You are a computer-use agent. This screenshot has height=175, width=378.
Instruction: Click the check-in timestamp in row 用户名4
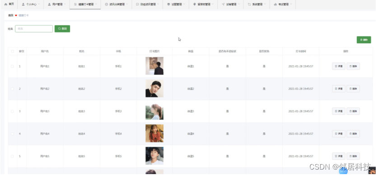[x=301, y=134]
